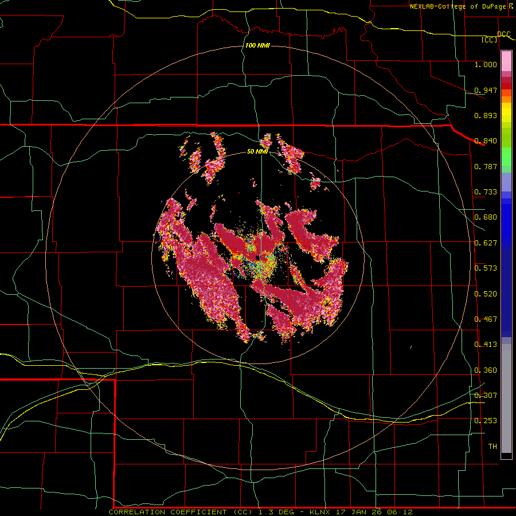Screen dimensions: 516x516
Task: Click the 0.307 color scale value
Action: point(486,396)
